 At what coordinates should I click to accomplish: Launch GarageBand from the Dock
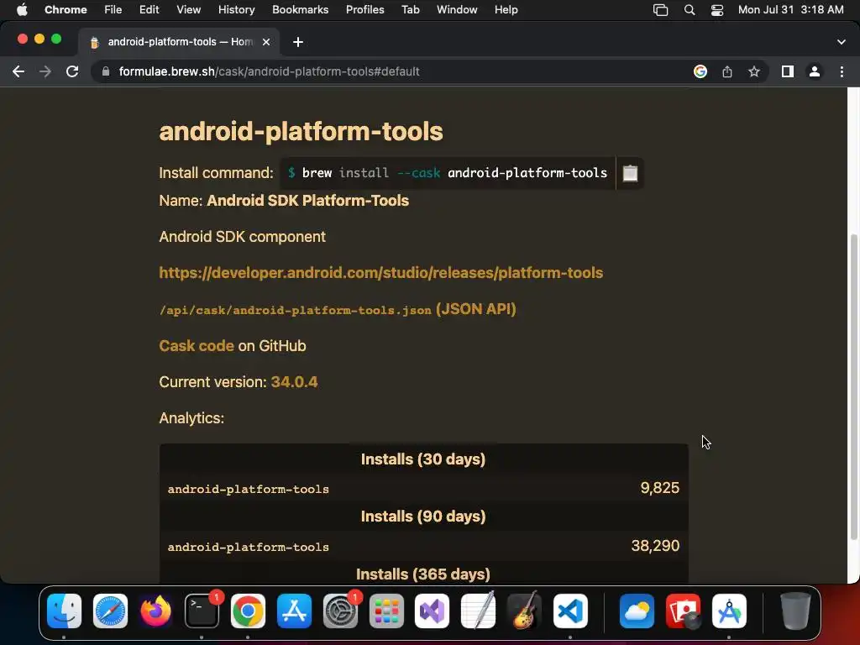click(524, 611)
